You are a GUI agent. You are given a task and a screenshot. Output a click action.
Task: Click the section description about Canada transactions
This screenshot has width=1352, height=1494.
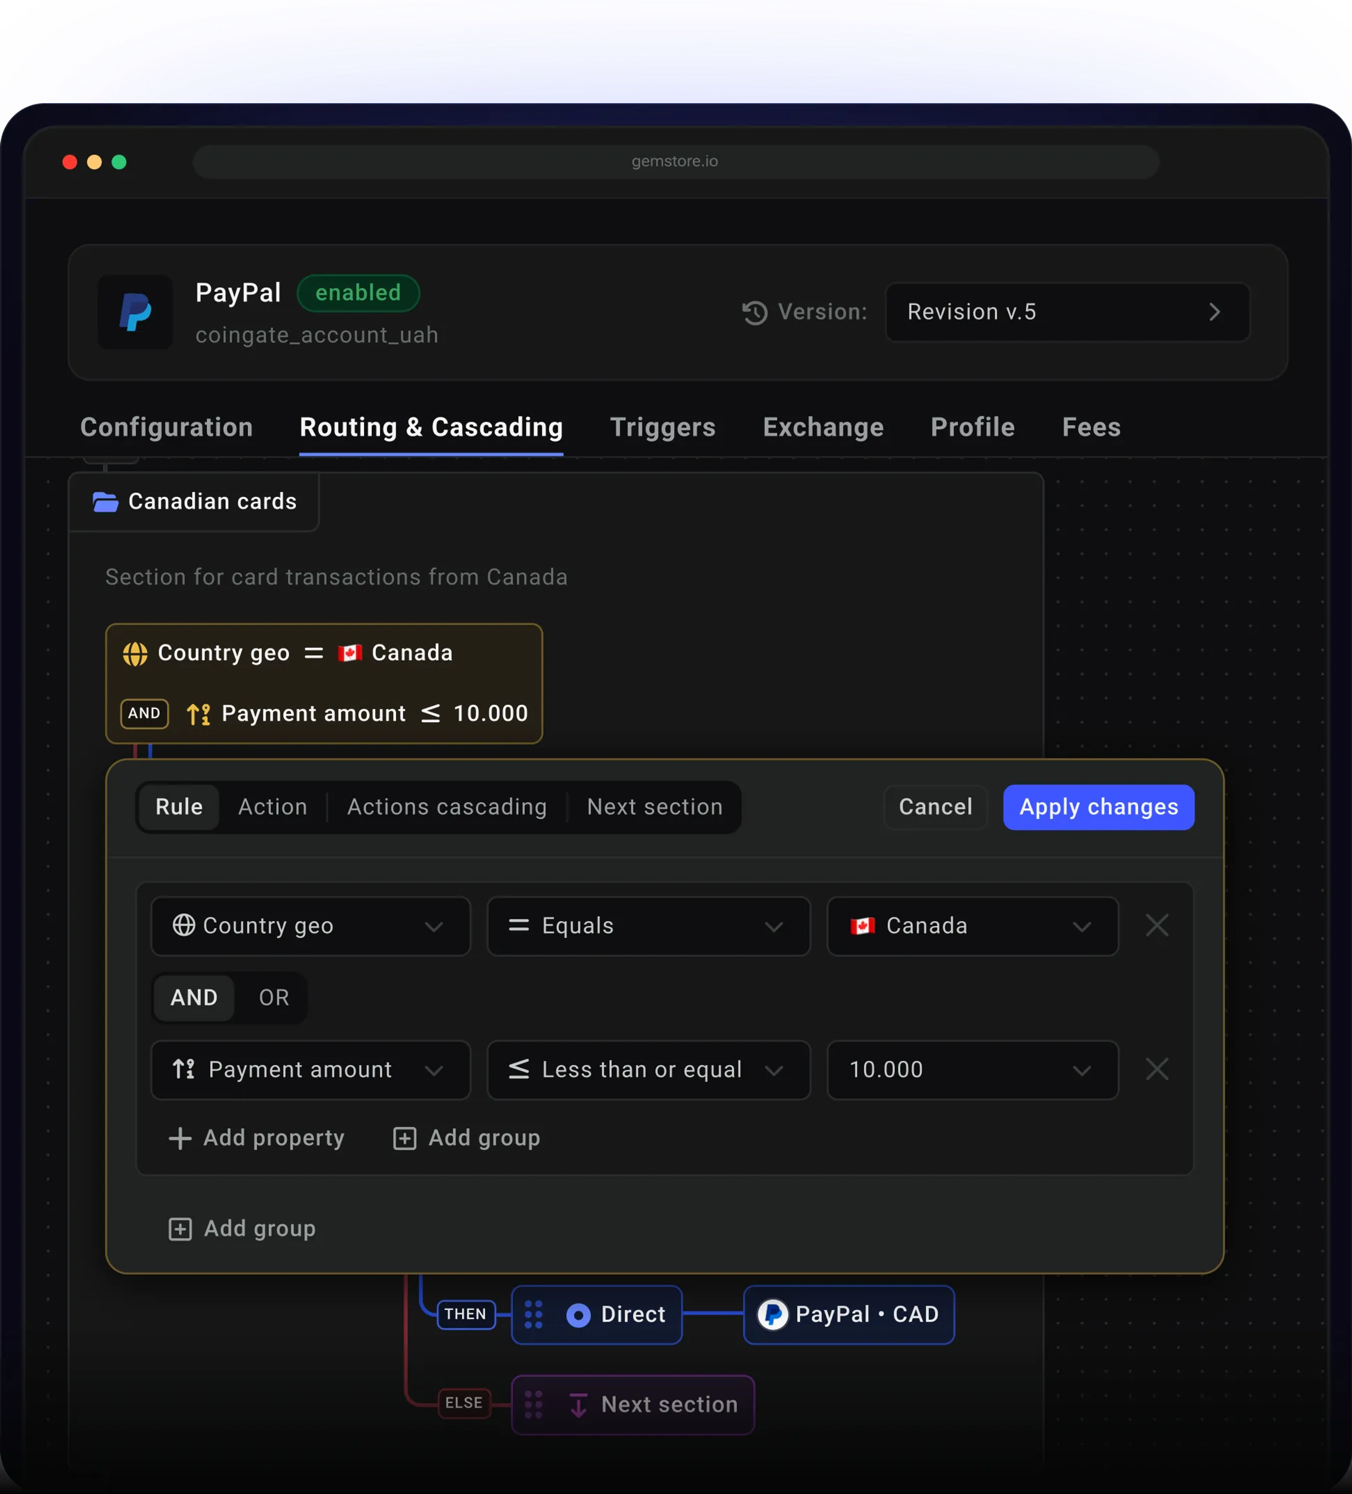point(336,577)
